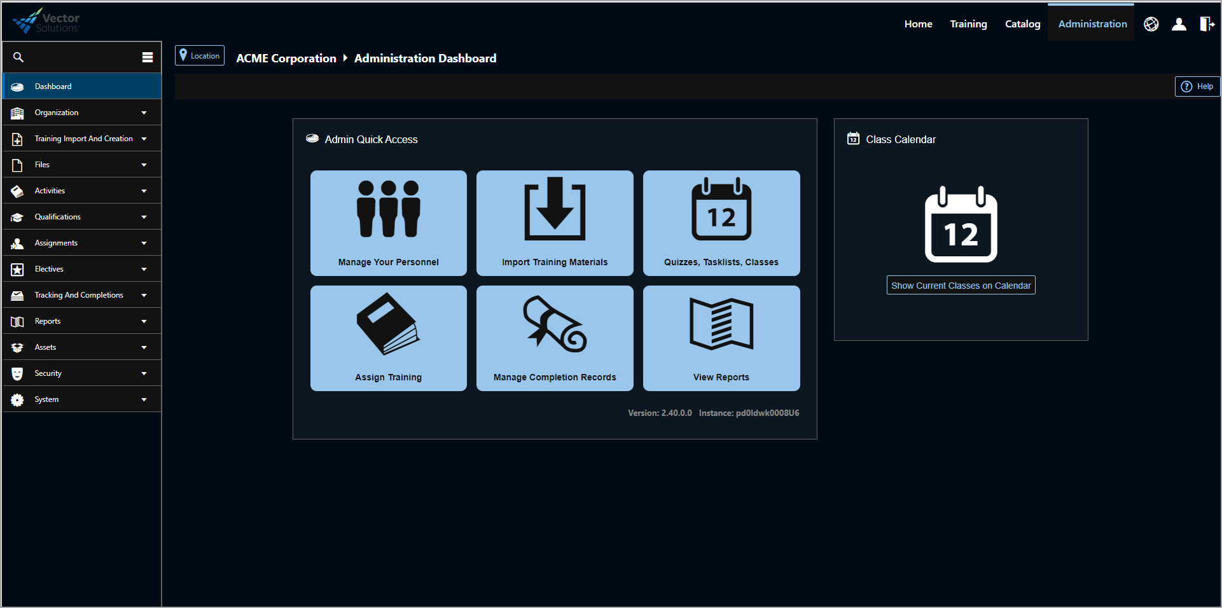Open the Manage Your Personnel quick access tile

[388, 223]
